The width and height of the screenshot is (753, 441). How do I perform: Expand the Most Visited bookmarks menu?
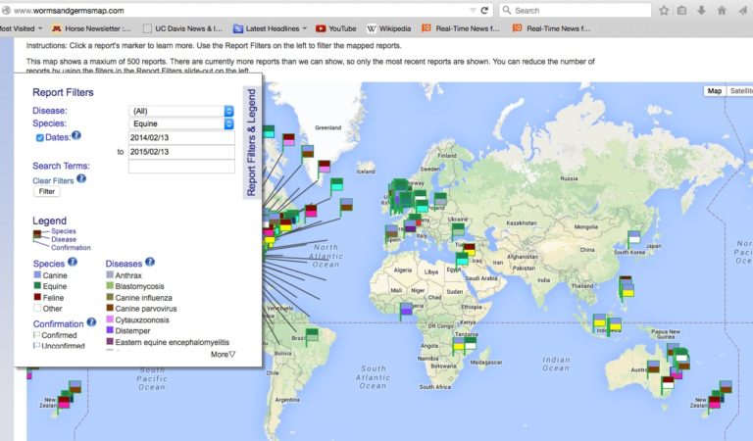click(x=21, y=28)
